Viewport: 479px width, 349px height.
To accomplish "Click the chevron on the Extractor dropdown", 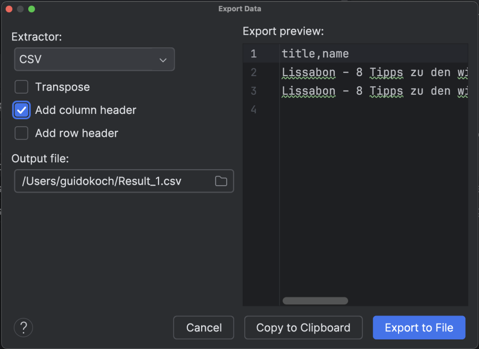I will tap(163, 59).
